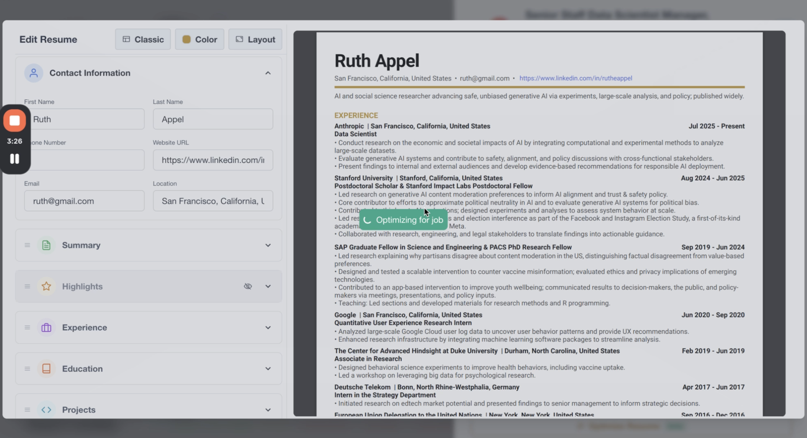Open the Layout options
This screenshot has height=438, width=807.
coord(255,39)
